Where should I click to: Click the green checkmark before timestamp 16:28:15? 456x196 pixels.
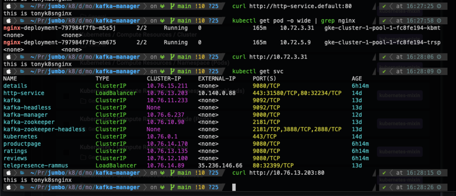(384, 173)
